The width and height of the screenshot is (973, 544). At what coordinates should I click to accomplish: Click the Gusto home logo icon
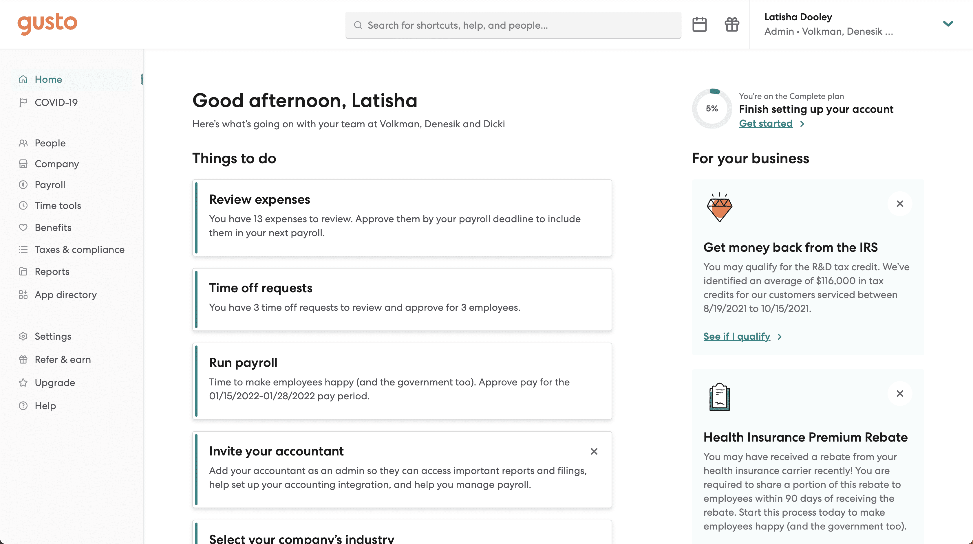click(x=47, y=24)
